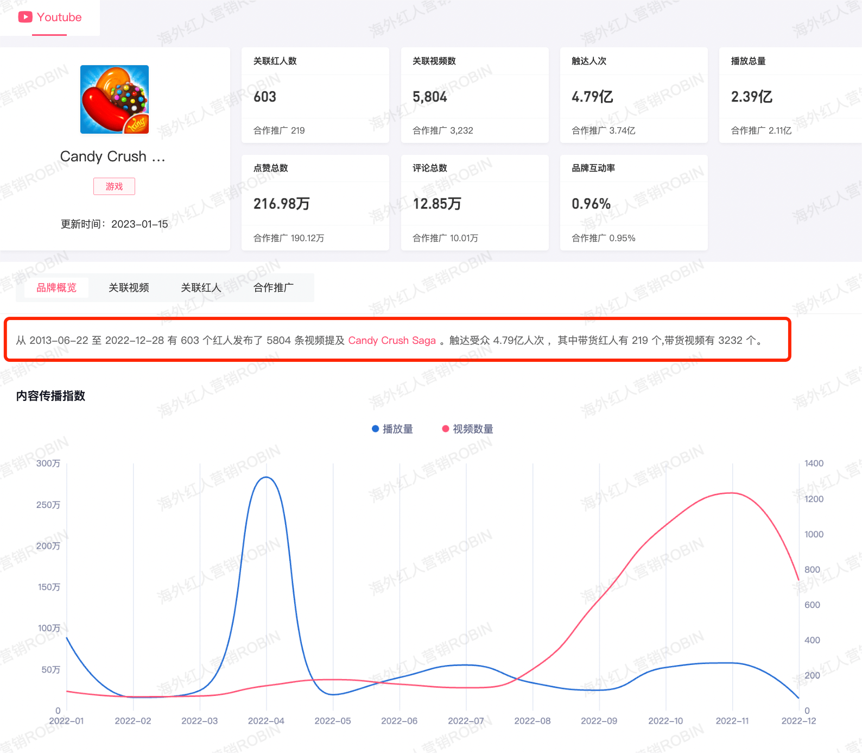Click 合作推广 0.95% under 品牌互动率
The image size is (862, 753).
604,238
